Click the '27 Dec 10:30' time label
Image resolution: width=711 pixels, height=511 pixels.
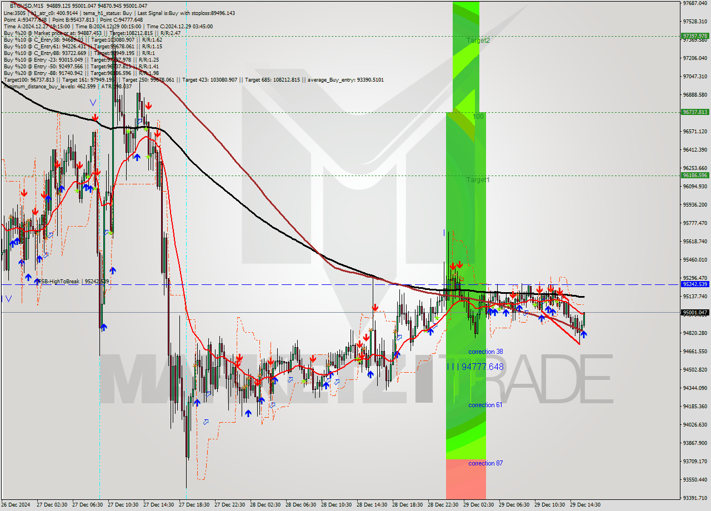(123, 505)
